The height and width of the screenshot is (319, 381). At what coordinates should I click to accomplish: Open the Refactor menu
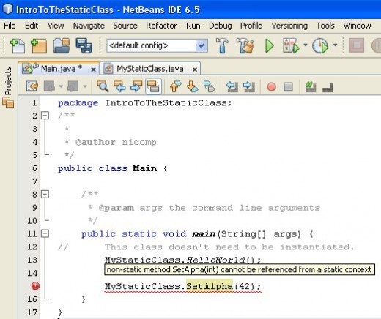pos(161,26)
